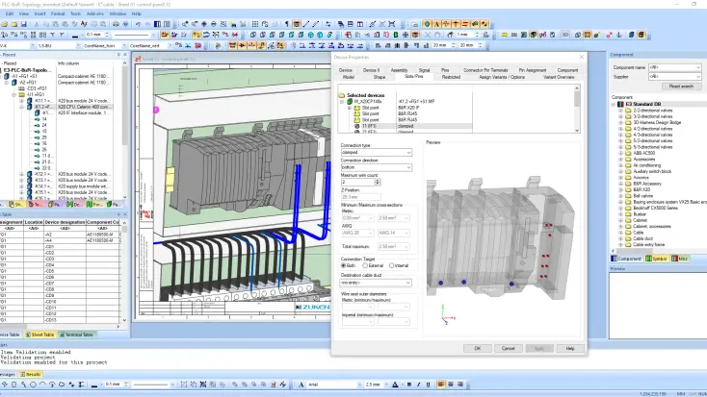This screenshot has width=707, height=397.
Task: Select the circle drawing tool in bottom toolbar
Action: point(33,385)
